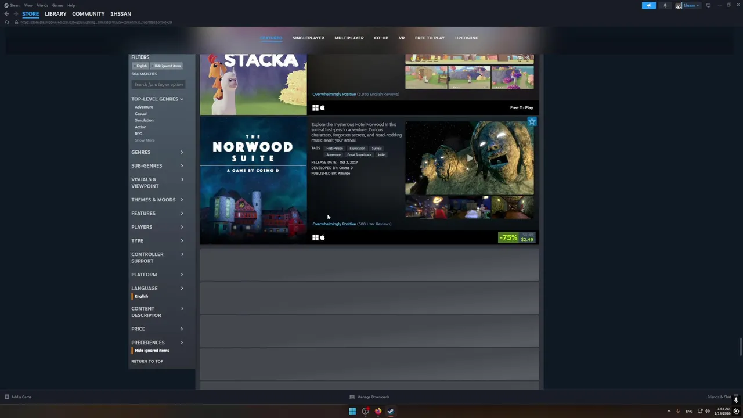Expand the Controller Support section

[157, 257]
